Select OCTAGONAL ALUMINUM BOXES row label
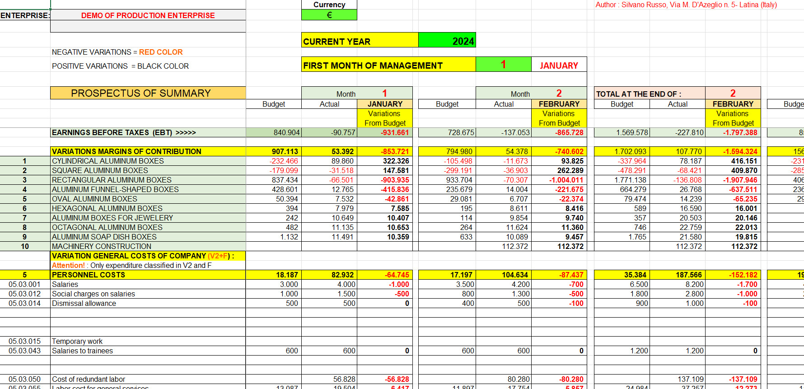The width and height of the screenshot is (804, 389). [148, 227]
